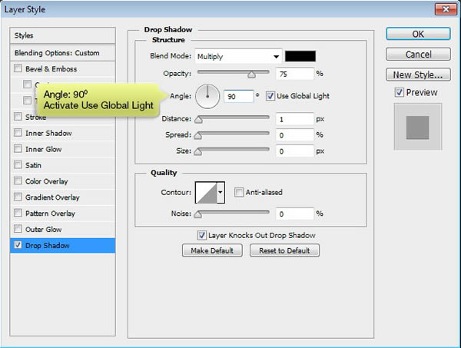Enable the Inner Shadow checkbox
Viewport: 461px width, 348px height.
18,133
